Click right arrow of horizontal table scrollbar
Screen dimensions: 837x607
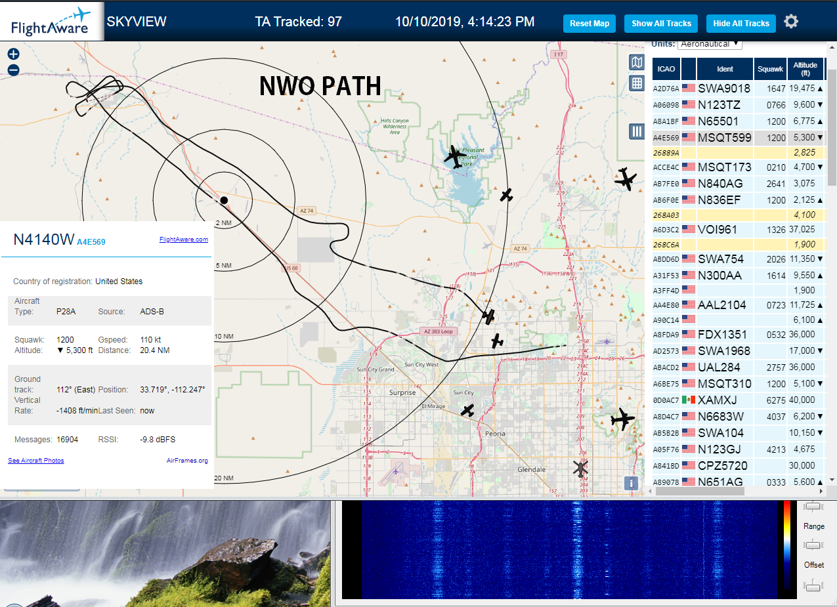pyautogui.click(x=821, y=491)
